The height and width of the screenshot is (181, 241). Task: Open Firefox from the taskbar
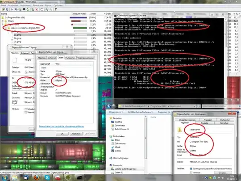click(x=37, y=177)
